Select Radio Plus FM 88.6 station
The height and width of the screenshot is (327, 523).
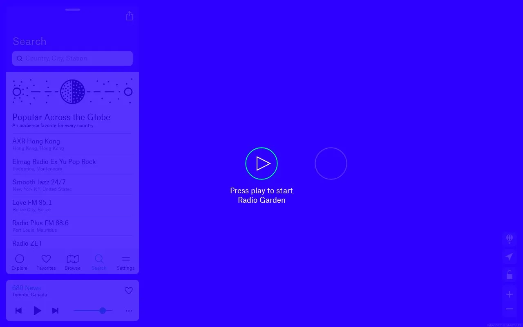[73, 226]
